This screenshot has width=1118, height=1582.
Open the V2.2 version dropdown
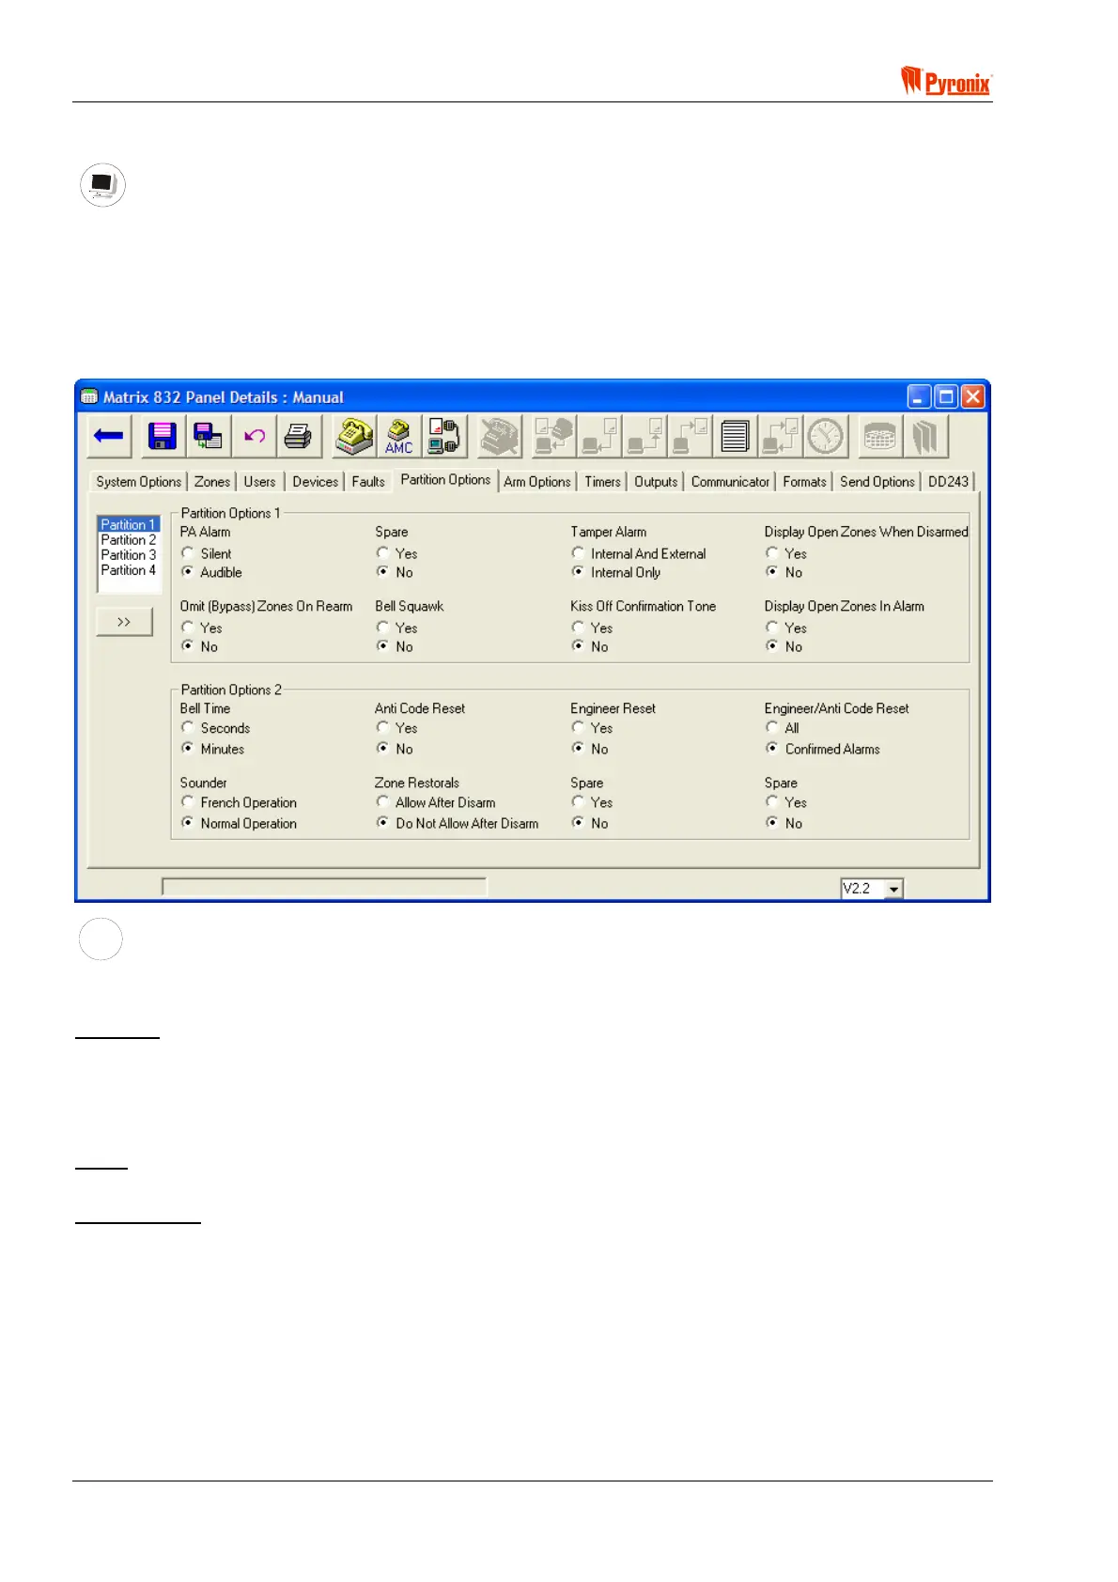tap(893, 889)
